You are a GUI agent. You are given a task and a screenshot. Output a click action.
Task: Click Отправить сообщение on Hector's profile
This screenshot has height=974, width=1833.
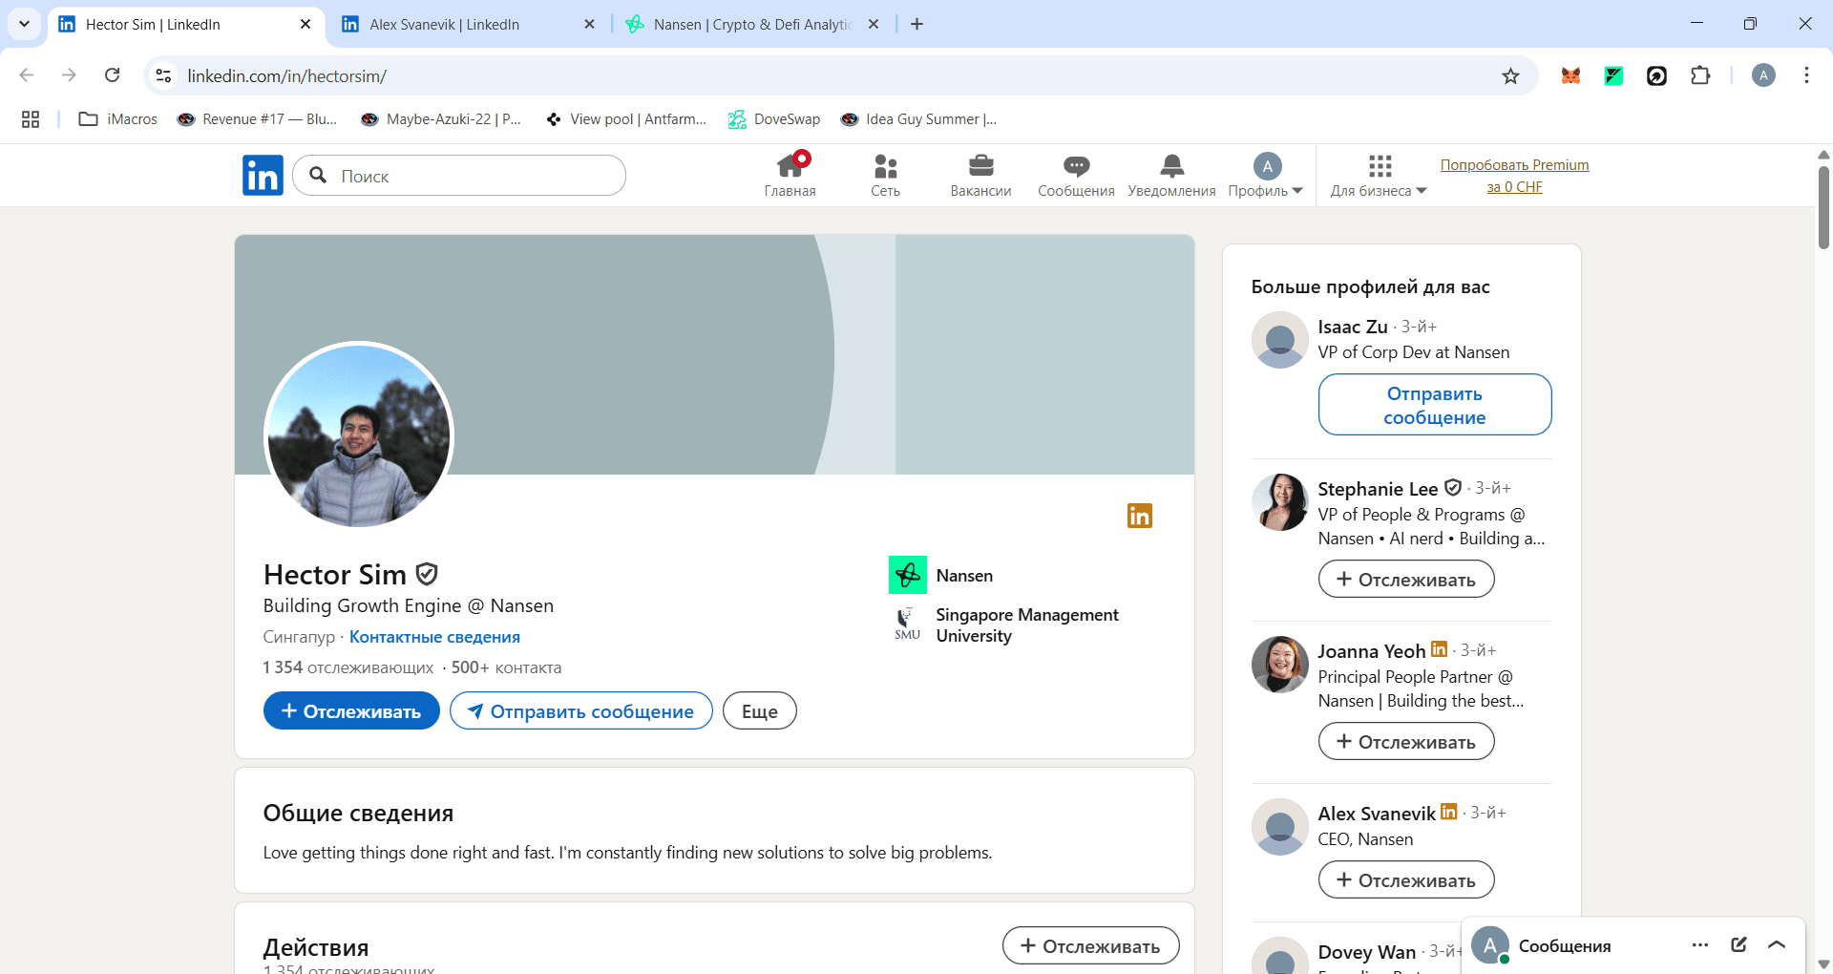click(x=581, y=710)
